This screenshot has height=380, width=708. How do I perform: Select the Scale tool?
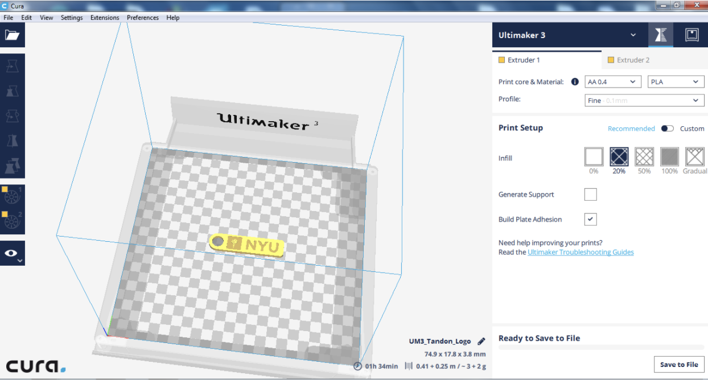tap(13, 91)
